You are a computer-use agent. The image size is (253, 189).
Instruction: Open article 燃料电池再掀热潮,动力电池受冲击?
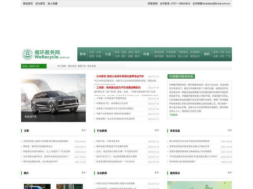(x=41, y=161)
